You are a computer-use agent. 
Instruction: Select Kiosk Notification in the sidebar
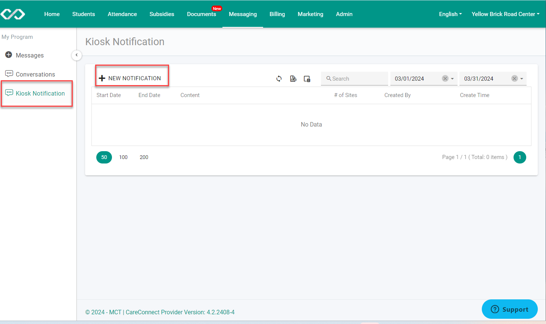click(x=40, y=93)
